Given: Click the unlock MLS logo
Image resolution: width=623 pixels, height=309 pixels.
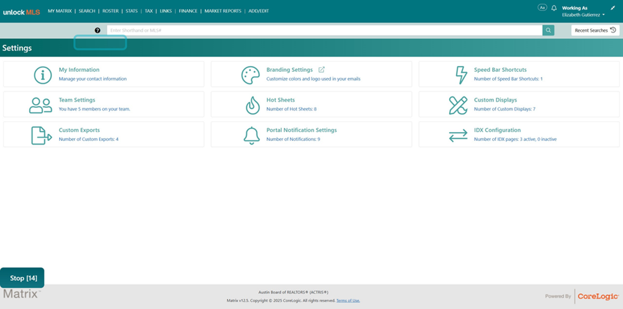Looking at the screenshot, I should click(22, 12).
